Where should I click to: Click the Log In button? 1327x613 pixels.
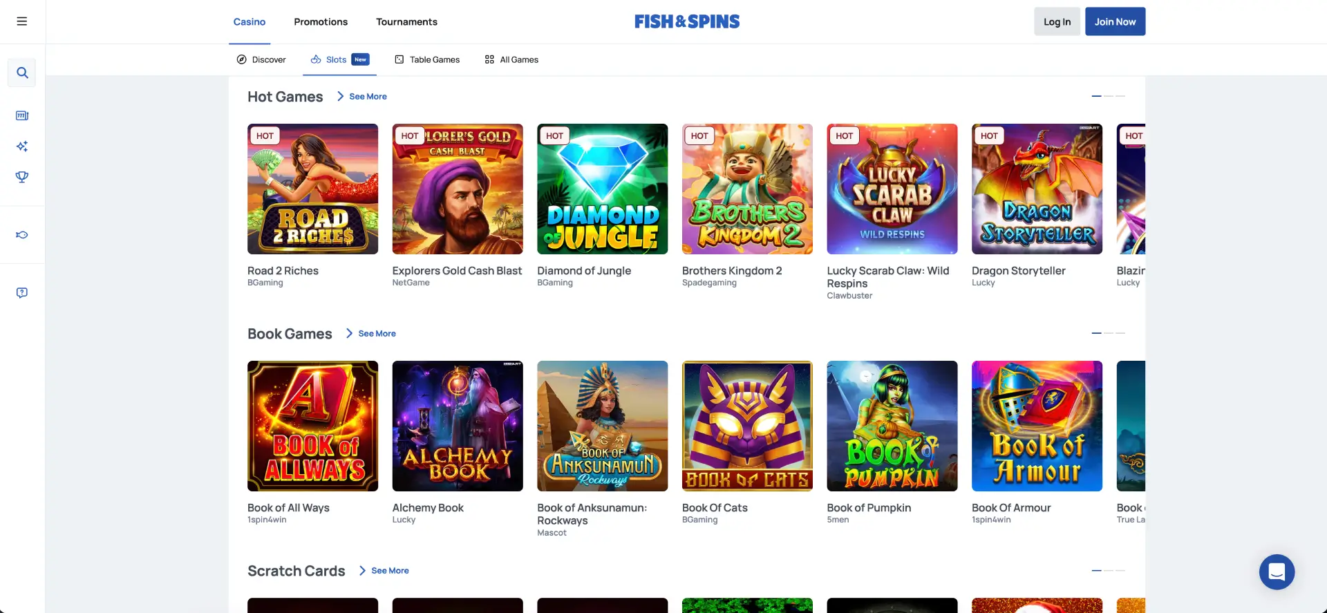pyautogui.click(x=1057, y=21)
